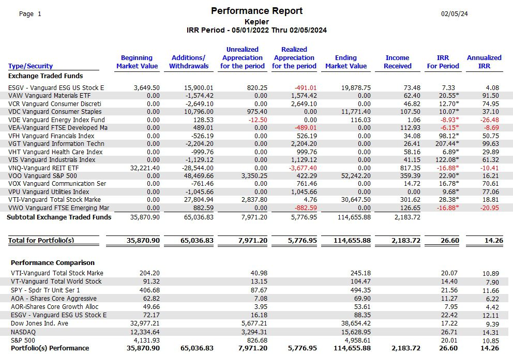Select the S&P 500 comparison row
The height and width of the screenshot is (354, 513).
255,340
